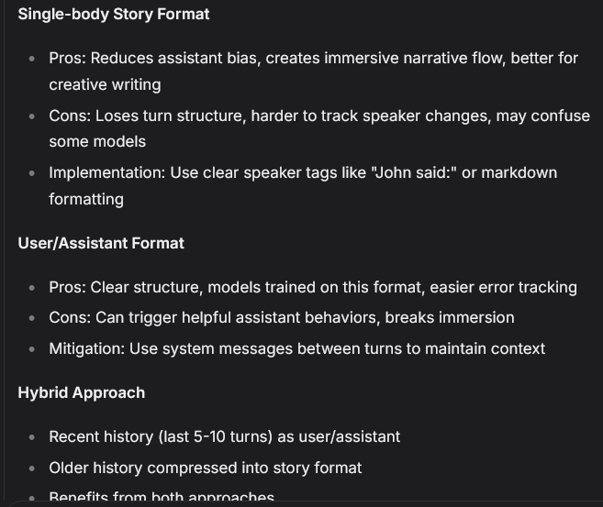Screen dimensions: 603x507
Task: Click the words "breaks immersion" in the Cons line
Action: (x=450, y=317)
